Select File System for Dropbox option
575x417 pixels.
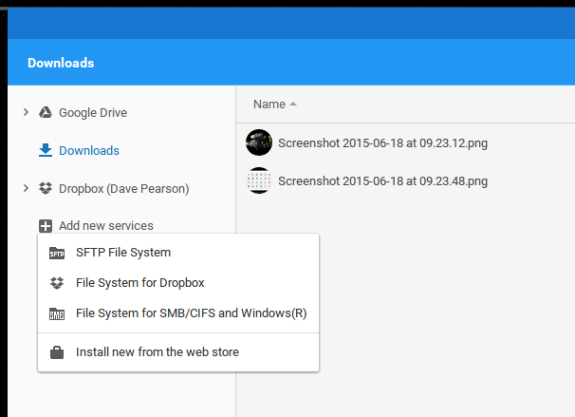point(178,283)
